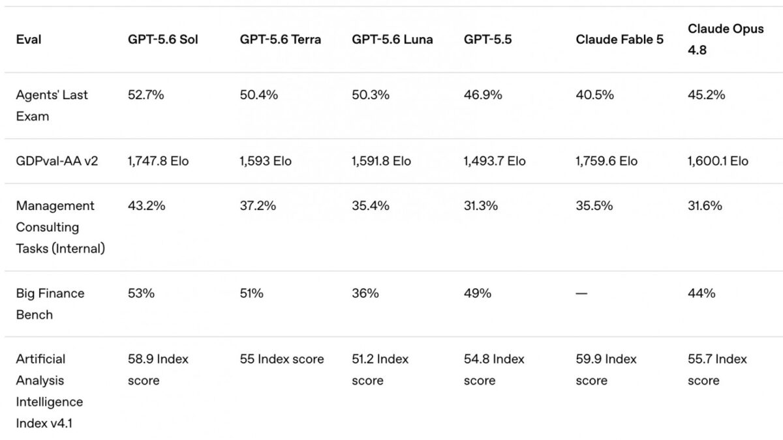783x440 pixels.
Task: Click the GPT-5.6 Luna header
Action: pyautogui.click(x=392, y=39)
